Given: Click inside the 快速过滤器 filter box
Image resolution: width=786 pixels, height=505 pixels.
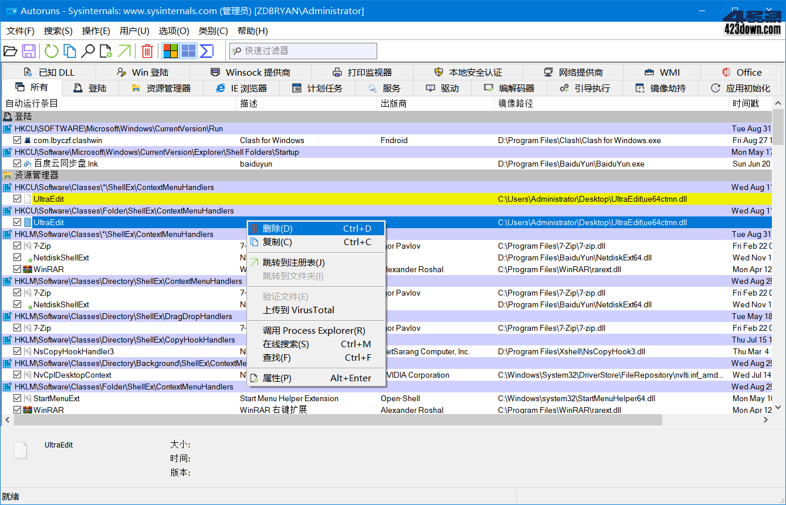Looking at the screenshot, I should point(303,51).
